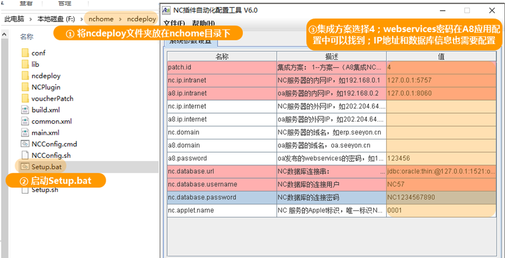
Task: Click the empty a8.domain value cell
Action: [441, 145]
